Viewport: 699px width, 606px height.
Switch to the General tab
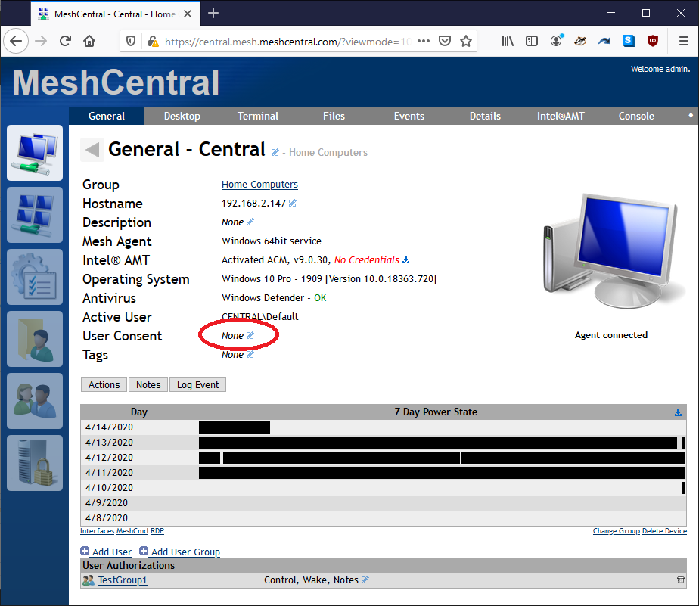pos(107,116)
